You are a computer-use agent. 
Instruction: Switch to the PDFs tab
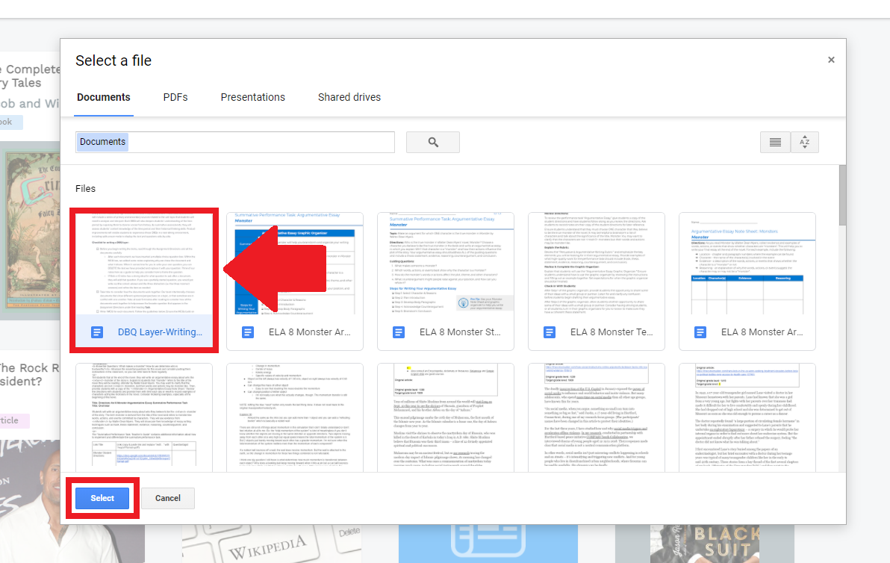click(x=175, y=97)
